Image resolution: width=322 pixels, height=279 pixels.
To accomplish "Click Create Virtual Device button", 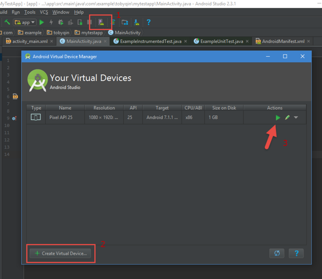I will 60,253.
